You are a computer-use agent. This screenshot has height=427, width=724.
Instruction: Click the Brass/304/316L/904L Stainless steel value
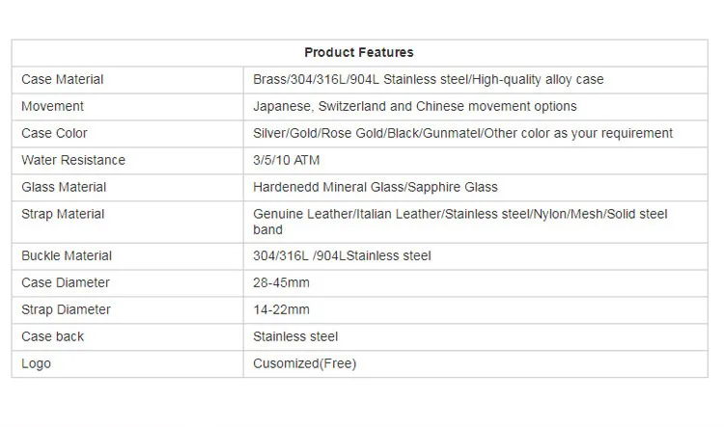pyautogui.click(x=428, y=79)
